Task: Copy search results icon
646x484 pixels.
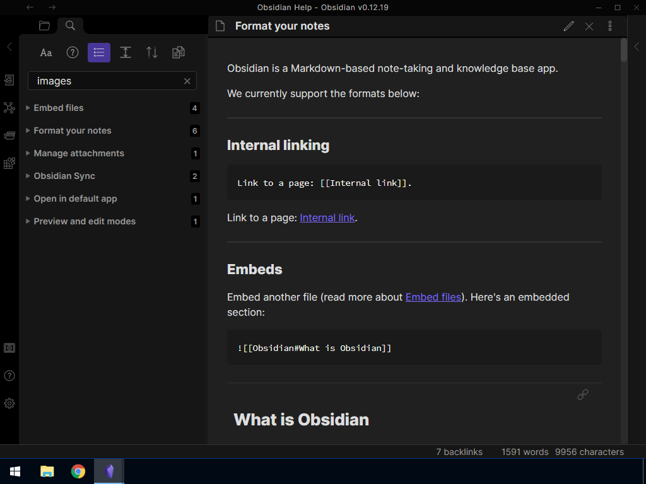Action: [x=179, y=53]
